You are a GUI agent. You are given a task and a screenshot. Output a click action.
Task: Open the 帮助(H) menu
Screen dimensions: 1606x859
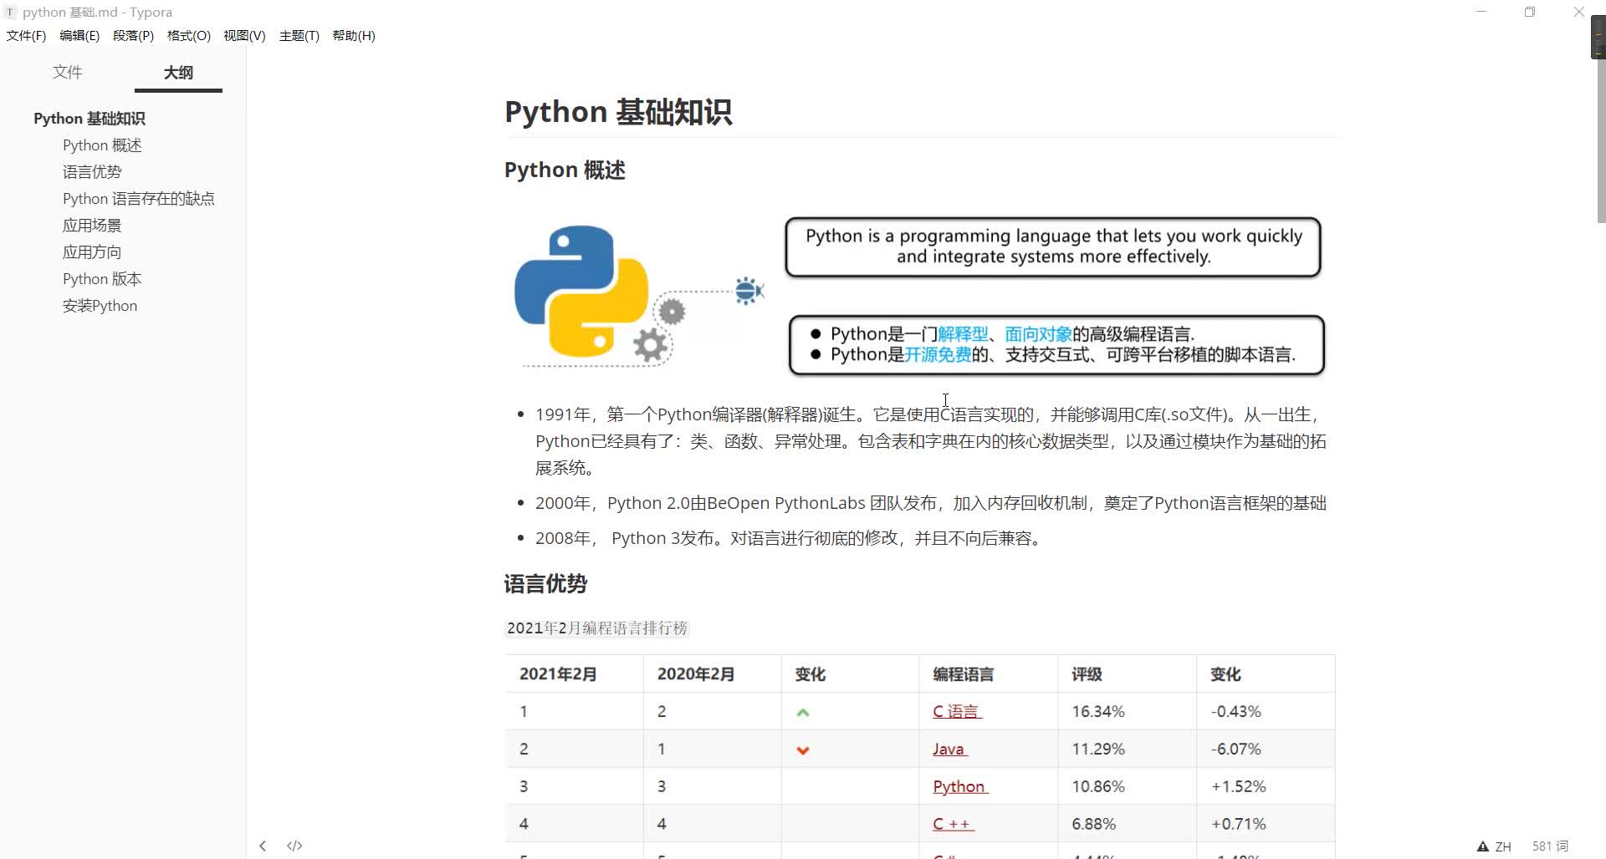354,36
